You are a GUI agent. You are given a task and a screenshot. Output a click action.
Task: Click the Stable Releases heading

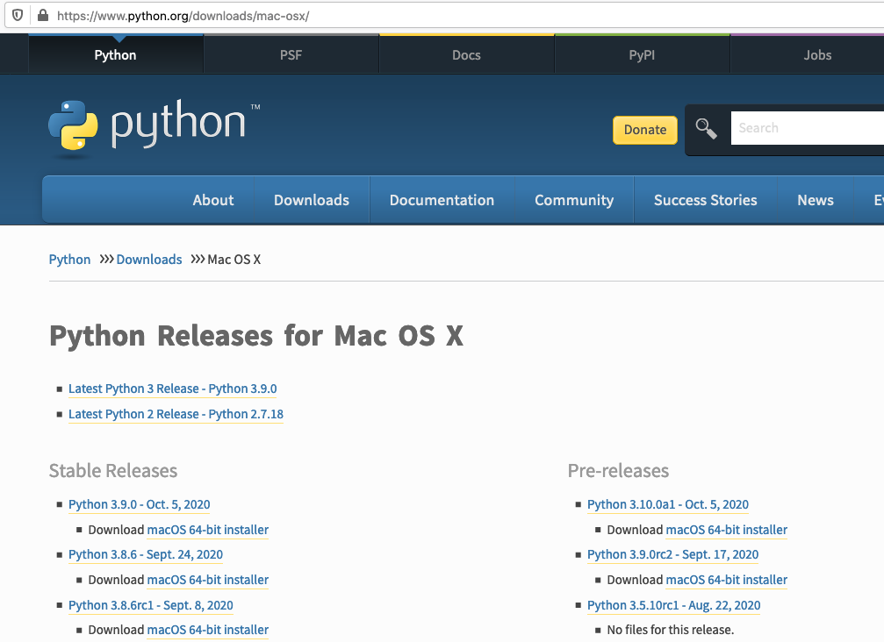[x=113, y=471]
